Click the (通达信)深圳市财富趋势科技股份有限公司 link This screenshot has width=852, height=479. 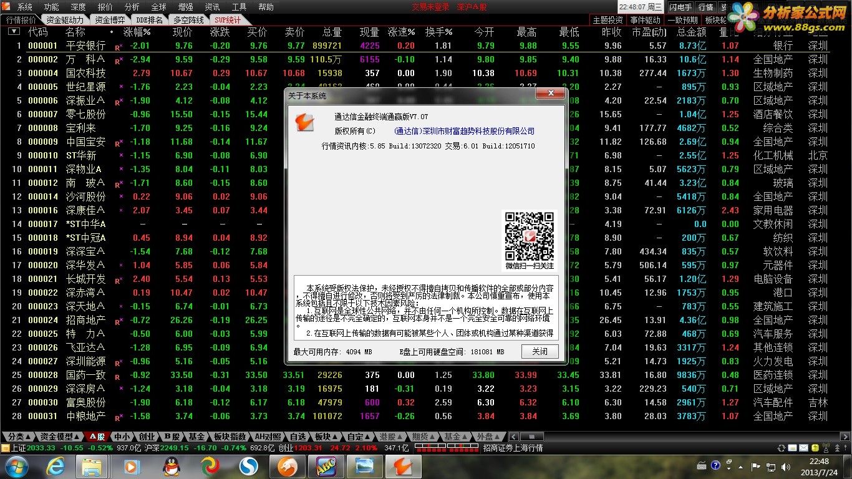click(x=464, y=131)
